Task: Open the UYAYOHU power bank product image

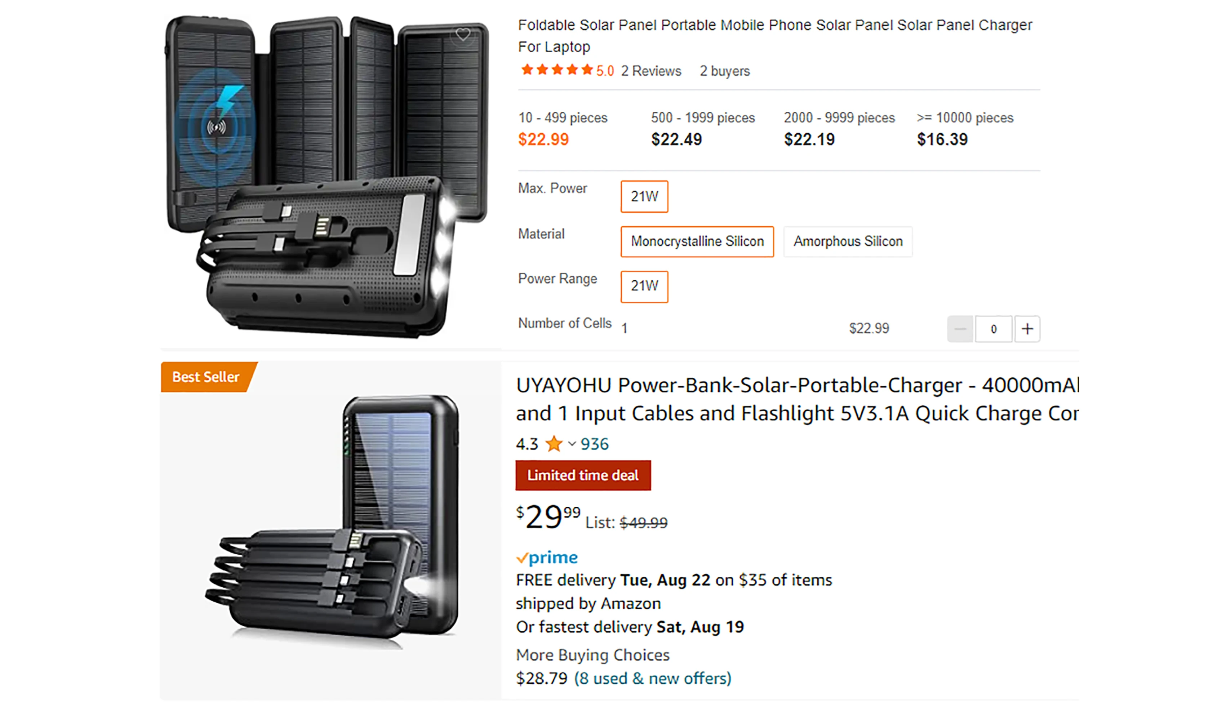Action: point(331,530)
